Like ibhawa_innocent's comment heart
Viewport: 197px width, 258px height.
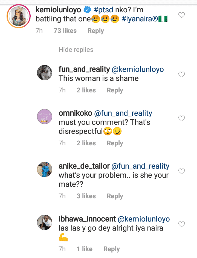click(x=182, y=224)
